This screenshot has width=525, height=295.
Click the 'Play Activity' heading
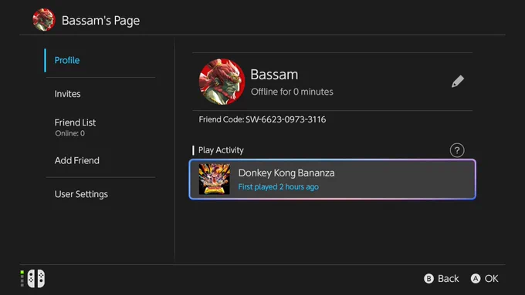(221, 150)
